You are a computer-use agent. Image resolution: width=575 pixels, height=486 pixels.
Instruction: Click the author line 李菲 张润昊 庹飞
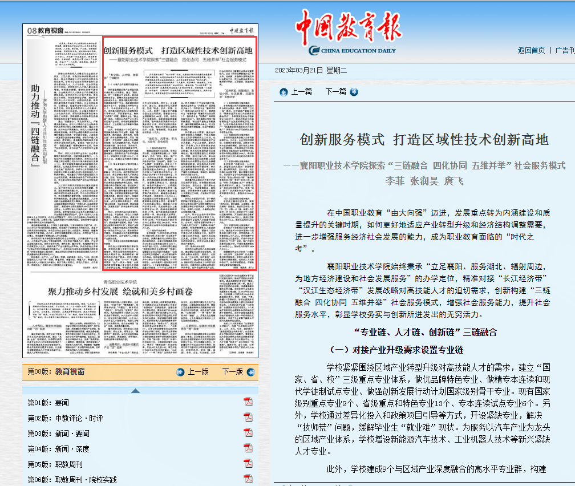click(x=424, y=181)
